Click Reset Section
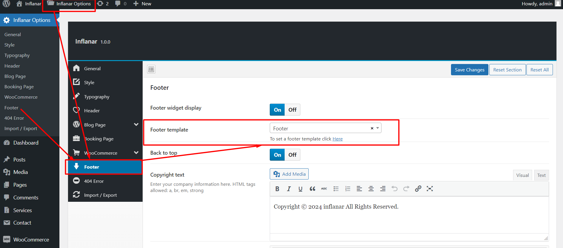This screenshot has width=563, height=248. coord(507,70)
